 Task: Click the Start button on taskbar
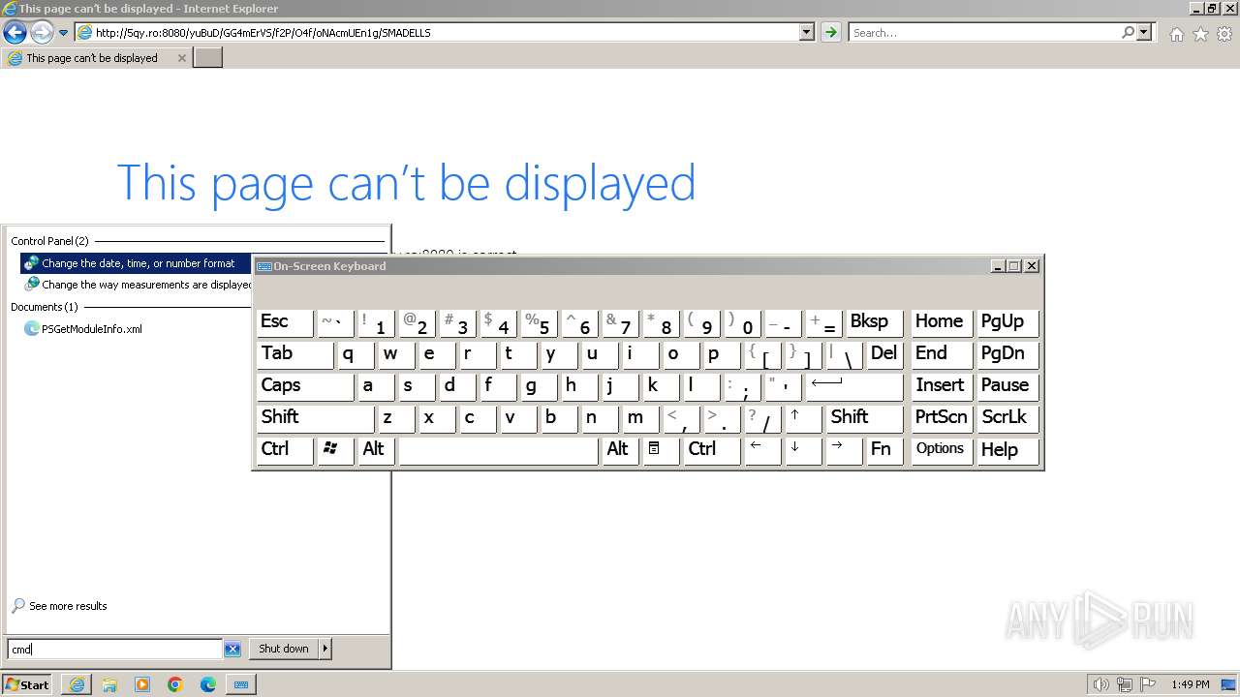pyautogui.click(x=27, y=684)
